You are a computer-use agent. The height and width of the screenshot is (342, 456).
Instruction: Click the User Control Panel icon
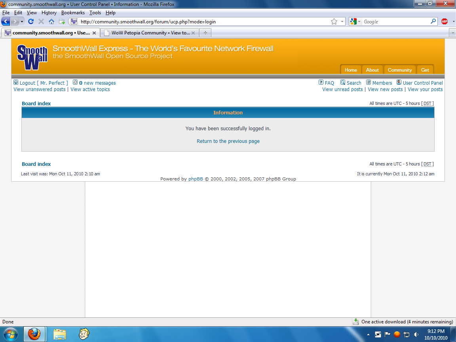click(399, 82)
